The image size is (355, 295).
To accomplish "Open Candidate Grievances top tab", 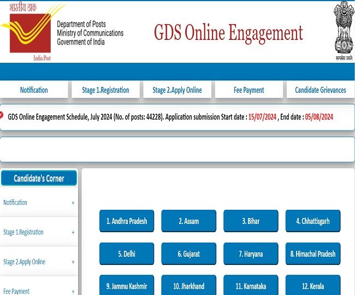I will [320, 90].
